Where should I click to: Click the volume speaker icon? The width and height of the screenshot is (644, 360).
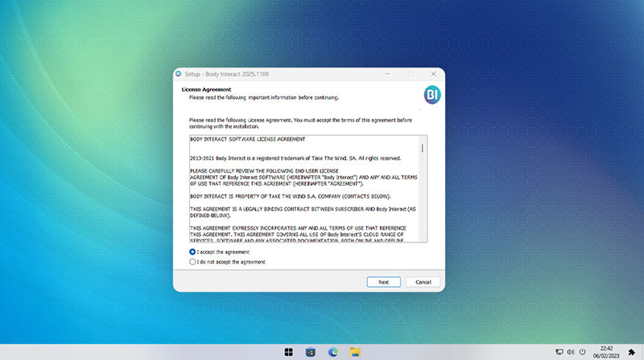pos(570,352)
